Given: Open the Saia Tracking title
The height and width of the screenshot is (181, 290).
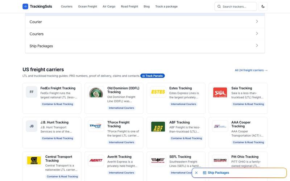Looking at the screenshot, I should tap(241, 88).
